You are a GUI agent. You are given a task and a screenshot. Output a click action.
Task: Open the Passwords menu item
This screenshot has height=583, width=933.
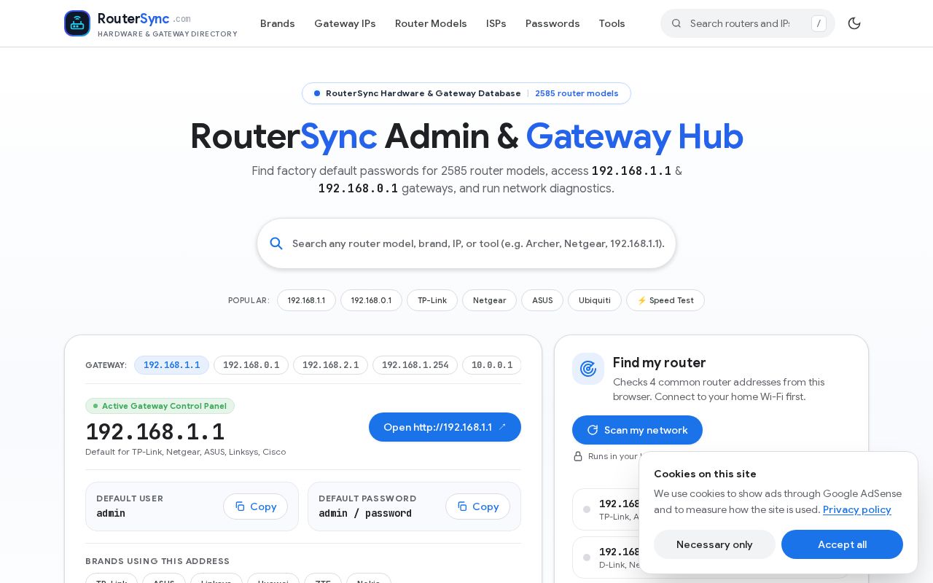click(x=553, y=23)
